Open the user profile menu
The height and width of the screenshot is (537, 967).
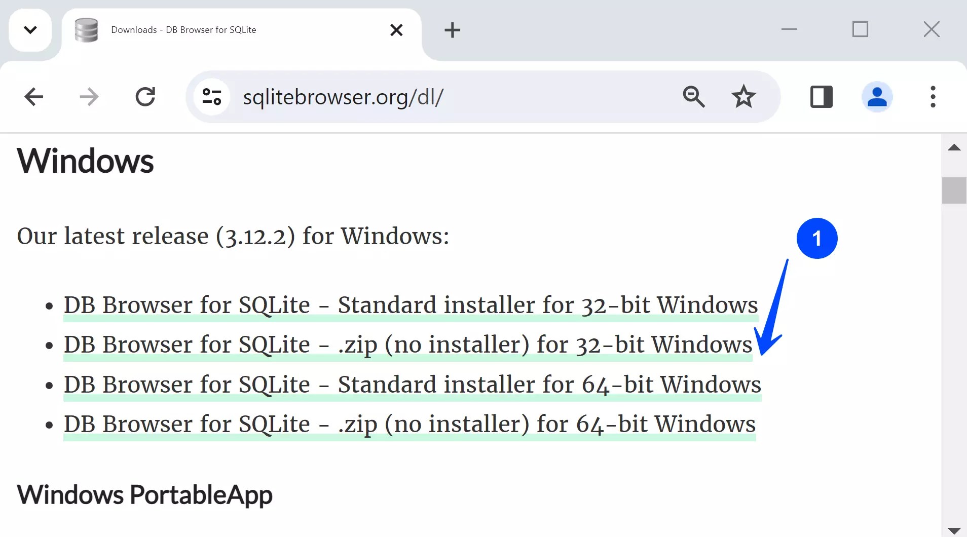(877, 97)
